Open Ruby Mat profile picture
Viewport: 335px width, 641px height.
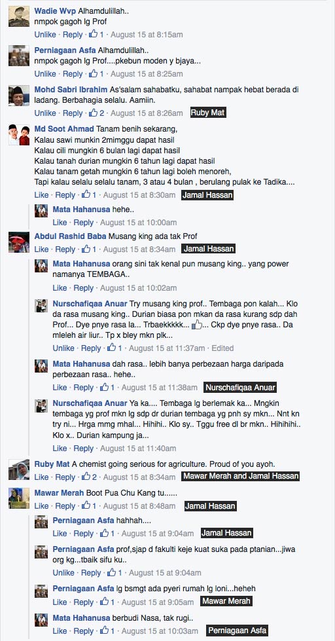[x=19, y=469]
